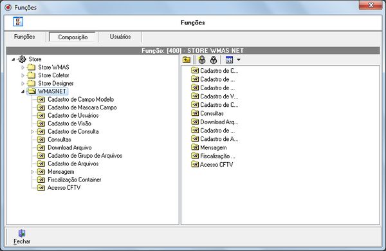Click icon of Download Arq... in right list
Image resolution: width=386 pixels, height=251 pixels.
195,122
